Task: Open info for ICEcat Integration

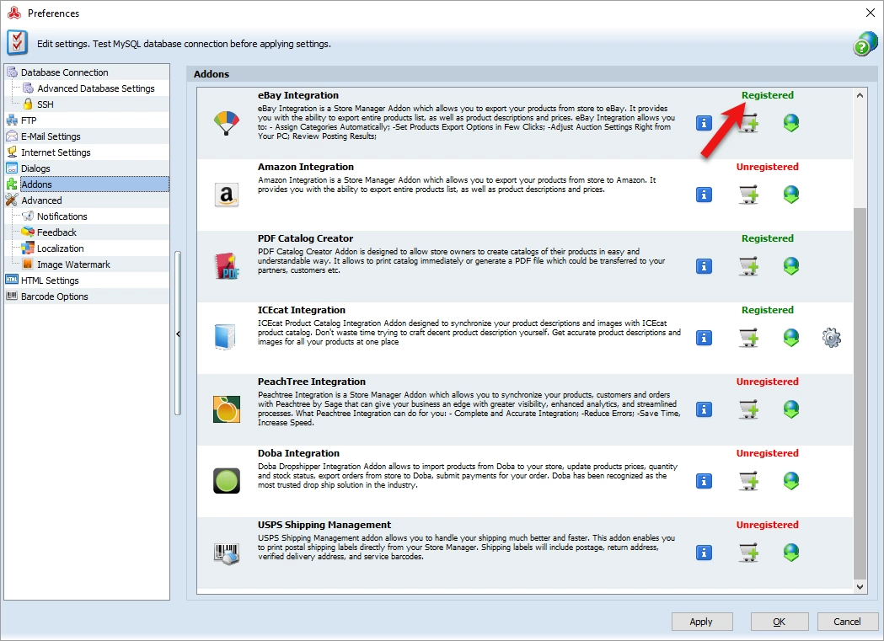Action: pyautogui.click(x=704, y=338)
